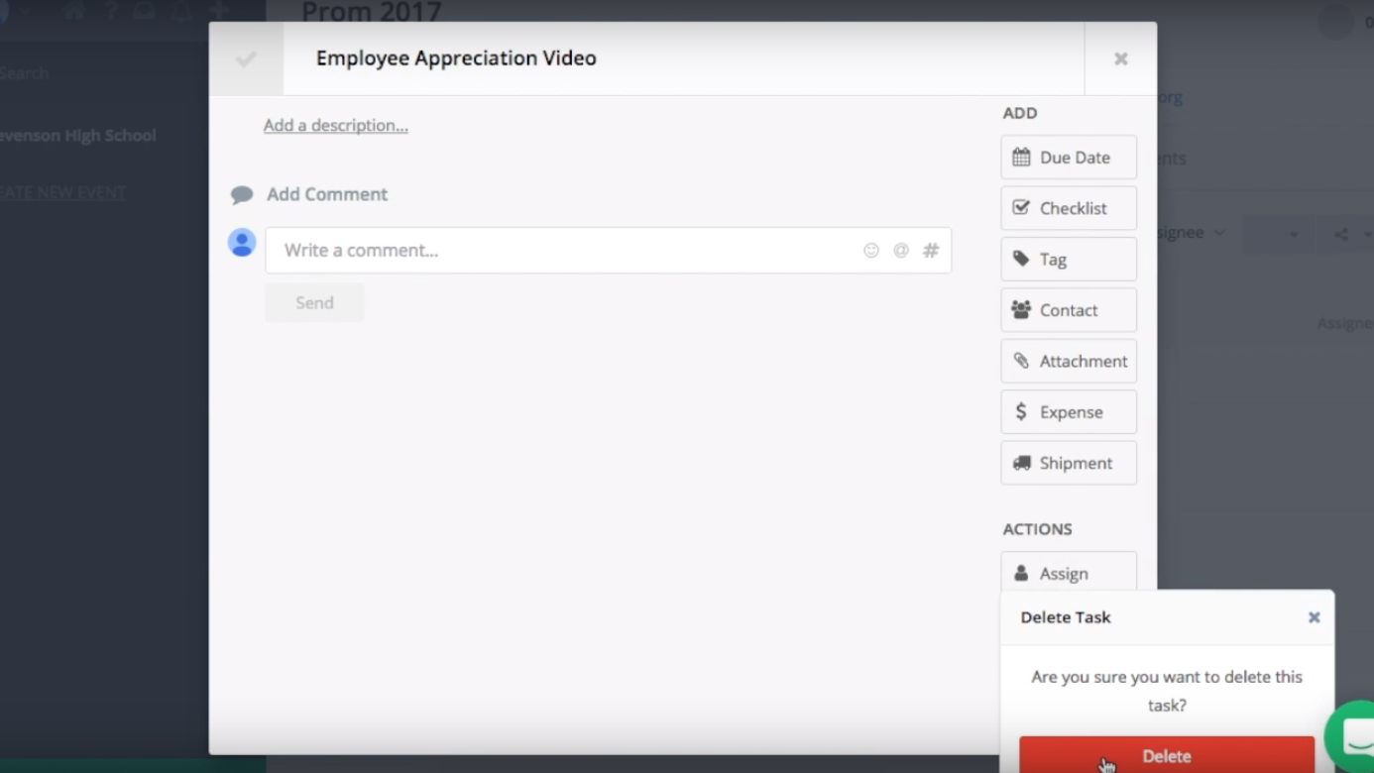Close the Employee Appreciation Video dialog
The height and width of the screenshot is (773, 1374).
coord(1120,59)
